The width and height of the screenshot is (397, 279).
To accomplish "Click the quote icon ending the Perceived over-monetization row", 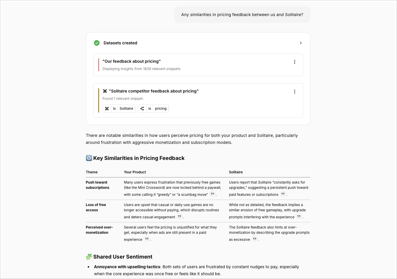I will click(146, 239).
